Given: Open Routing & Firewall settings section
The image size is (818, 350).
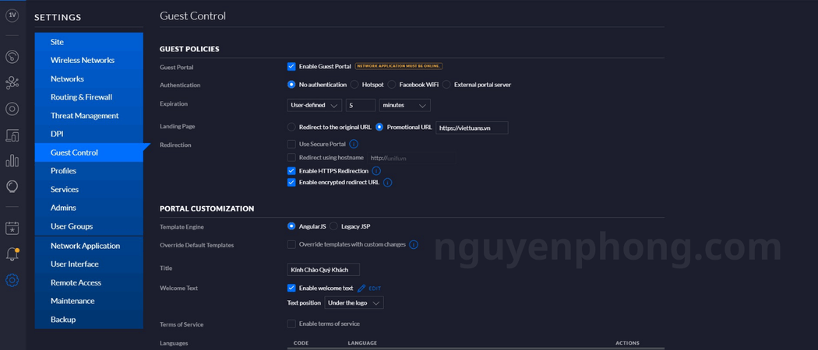Looking at the screenshot, I should pos(81,97).
